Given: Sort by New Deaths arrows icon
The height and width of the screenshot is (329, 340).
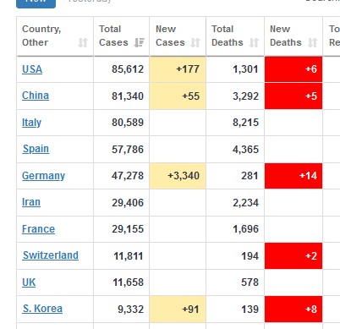Looking at the screenshot, I should pos(312,42).
